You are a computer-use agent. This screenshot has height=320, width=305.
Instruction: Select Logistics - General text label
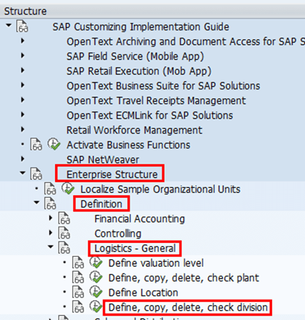135,249
